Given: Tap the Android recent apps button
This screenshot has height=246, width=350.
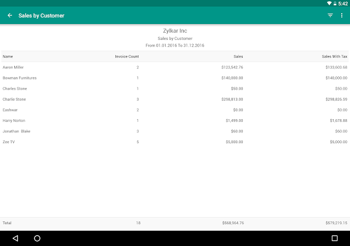Looking at the screenshot, I should (x=334, y=238).
